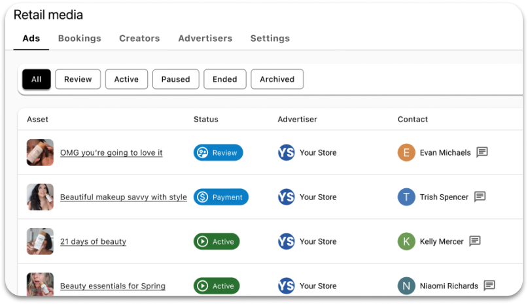The image size is (528, 304).
Task: Switch to the Bookings tab
Action: (79, 39)
